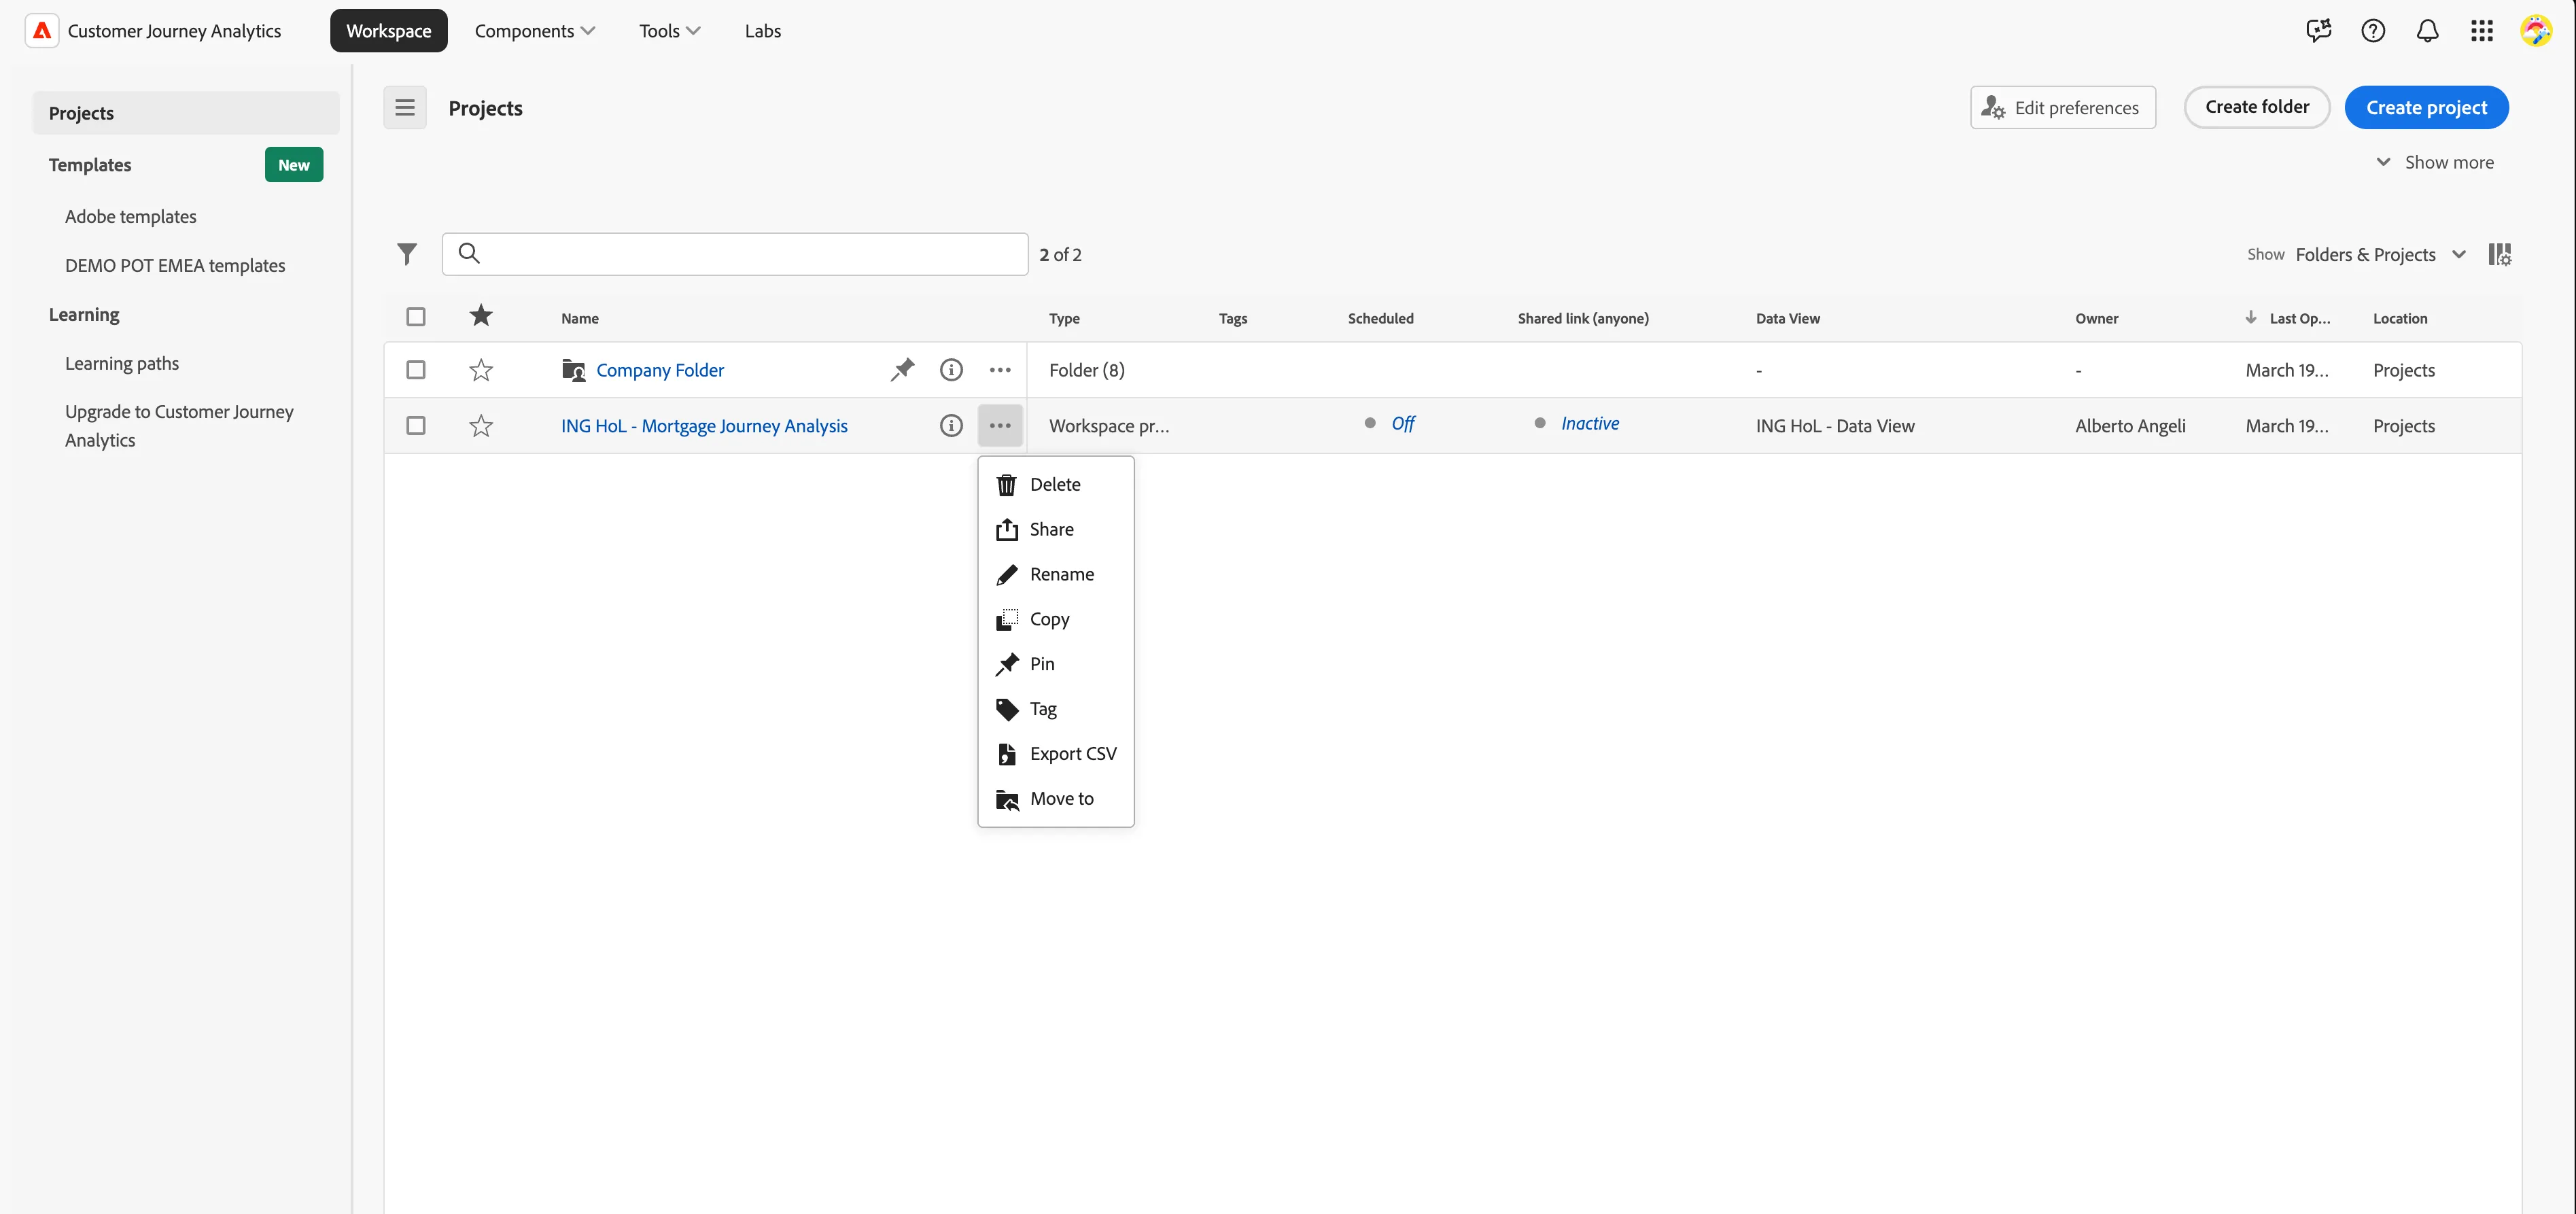
Task: Close ING HoL project ellipsis menu
Action: (1000, 425)
